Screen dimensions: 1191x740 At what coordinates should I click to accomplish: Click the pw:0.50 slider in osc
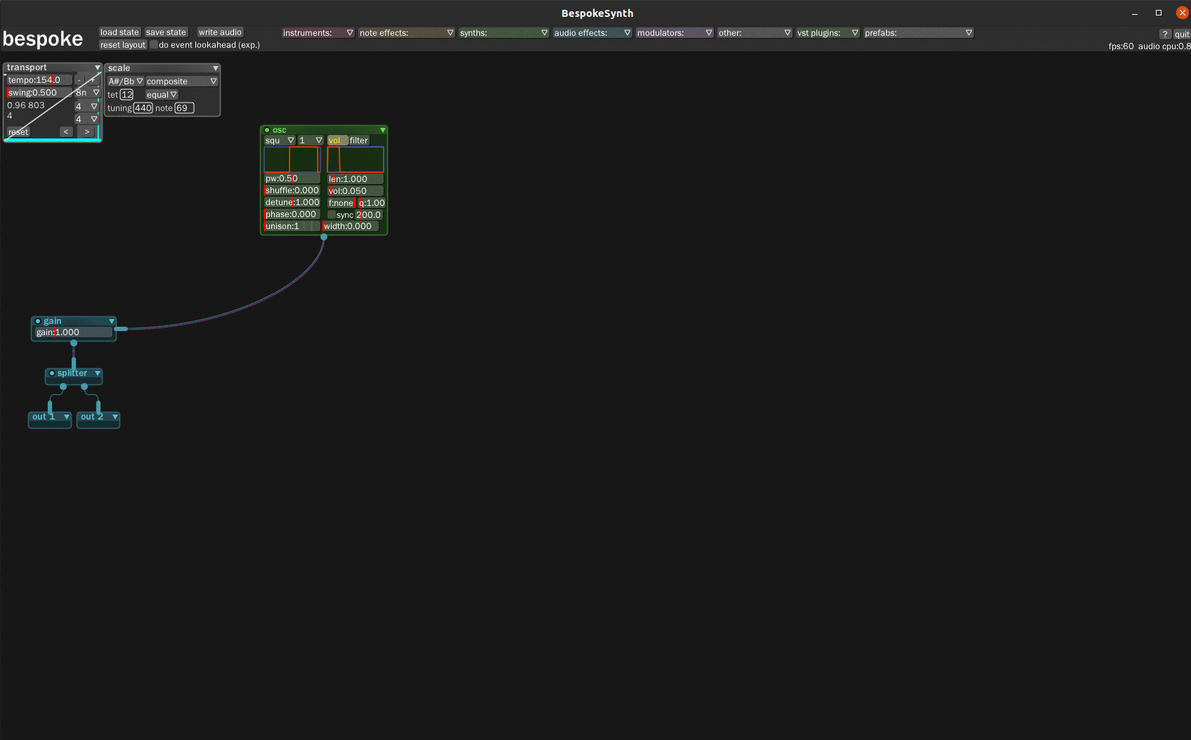292,178
